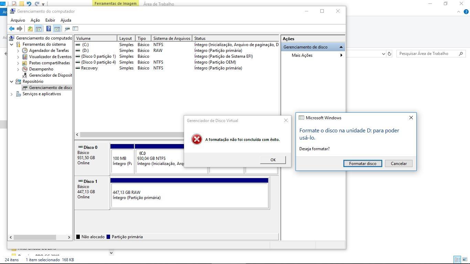Viewport: 470px width, 264px height.
Task: Click the Back arrow in the Computer Management toolbar
Action: [12, 29]
